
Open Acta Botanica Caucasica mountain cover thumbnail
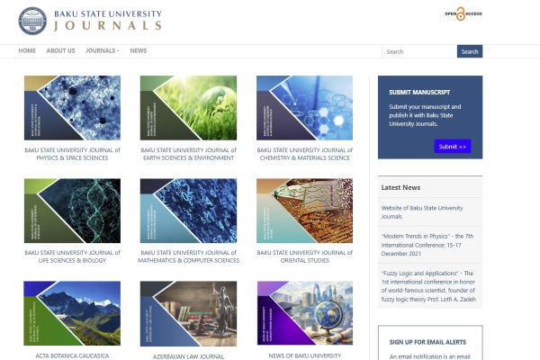pyautogui.click(x=72, y=313)
